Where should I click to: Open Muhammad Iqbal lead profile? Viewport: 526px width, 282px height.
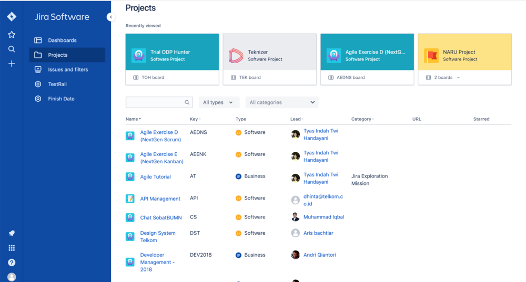tap(323, 217)
